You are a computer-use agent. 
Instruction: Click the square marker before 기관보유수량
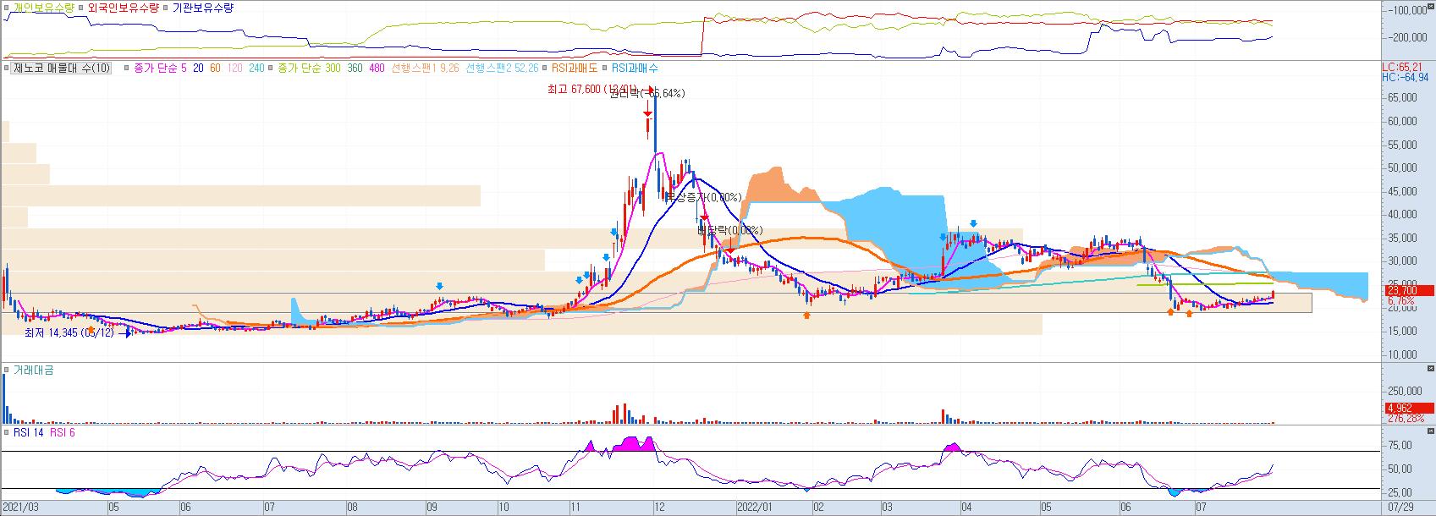coord(165,8)
